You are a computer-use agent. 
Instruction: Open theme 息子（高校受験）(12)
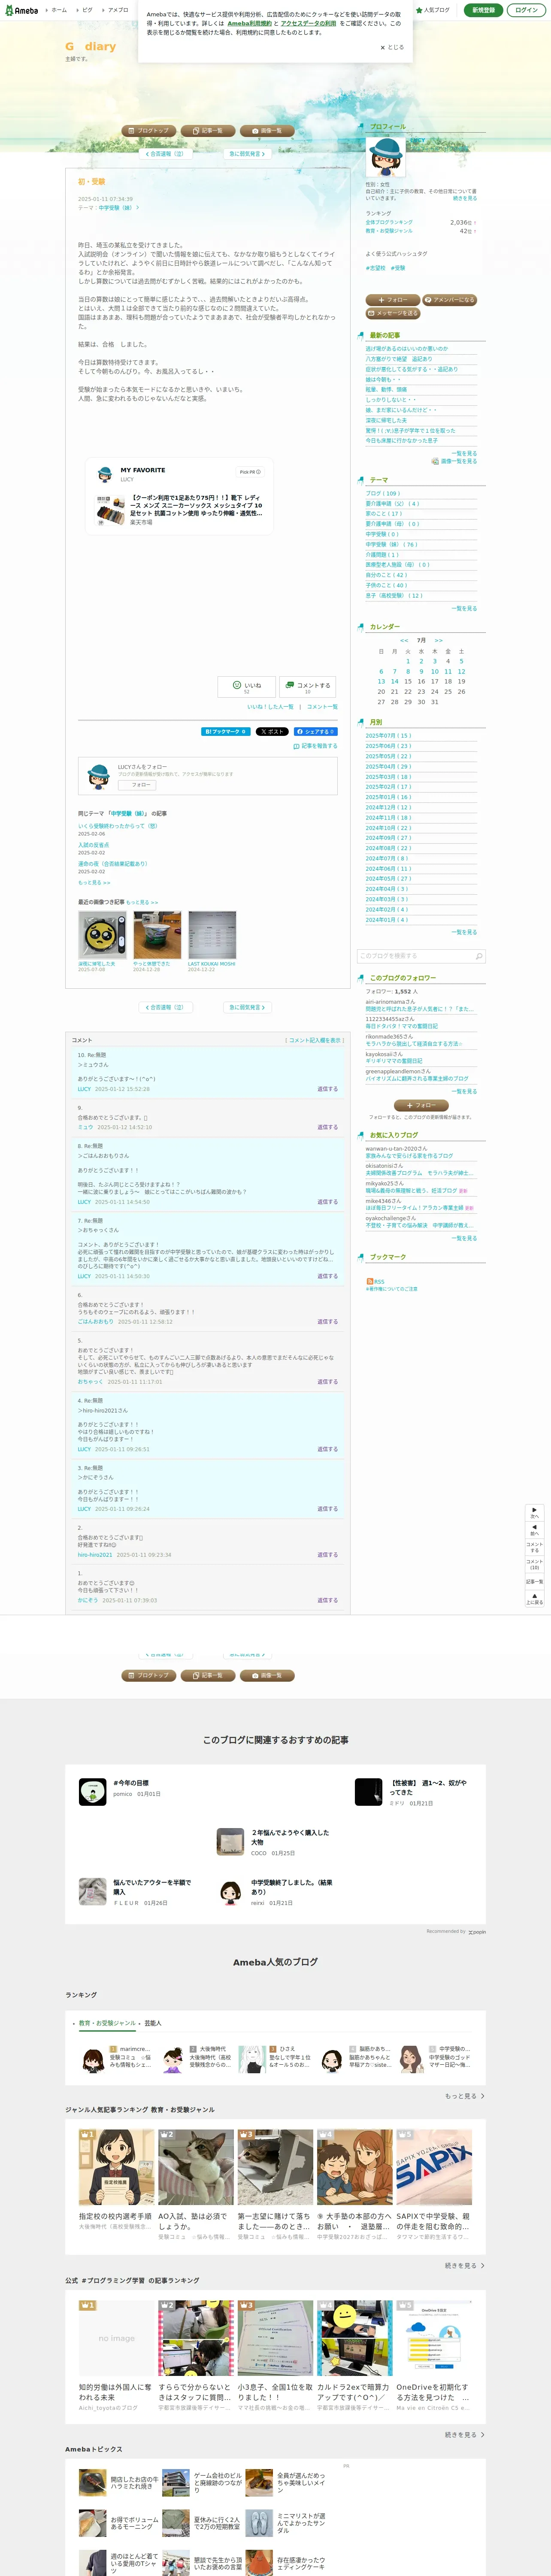point(394,595)
